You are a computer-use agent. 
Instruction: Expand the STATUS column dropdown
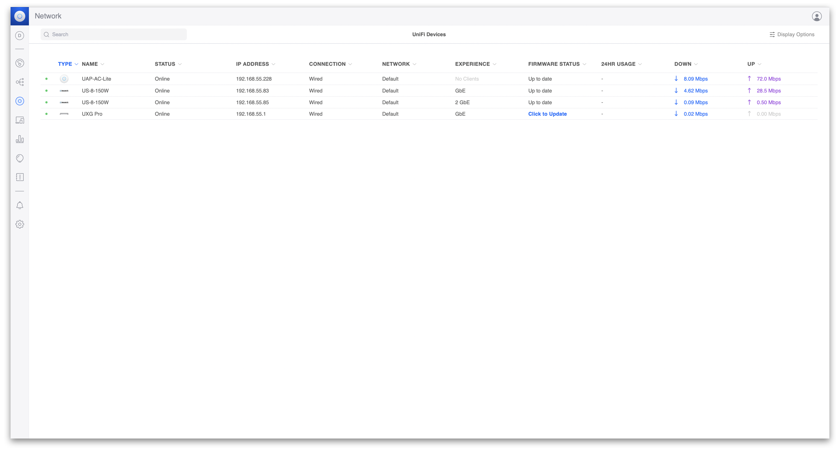pos(180,64)
